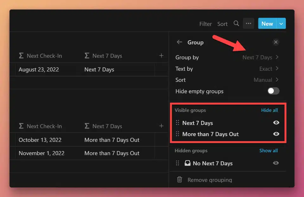Toggle the Hide empty groups switch
Viewport: 304px width, 197px height.
pos(273,91)
